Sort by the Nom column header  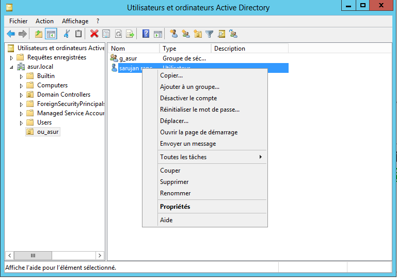click(x=134, y=49)
